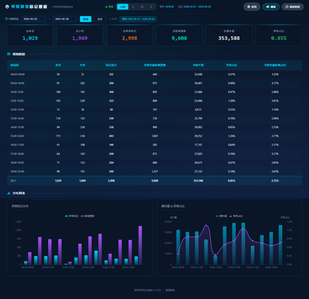Switch to the 小时 granularity tab
The image size is (309, 299).
click(123, 7)
